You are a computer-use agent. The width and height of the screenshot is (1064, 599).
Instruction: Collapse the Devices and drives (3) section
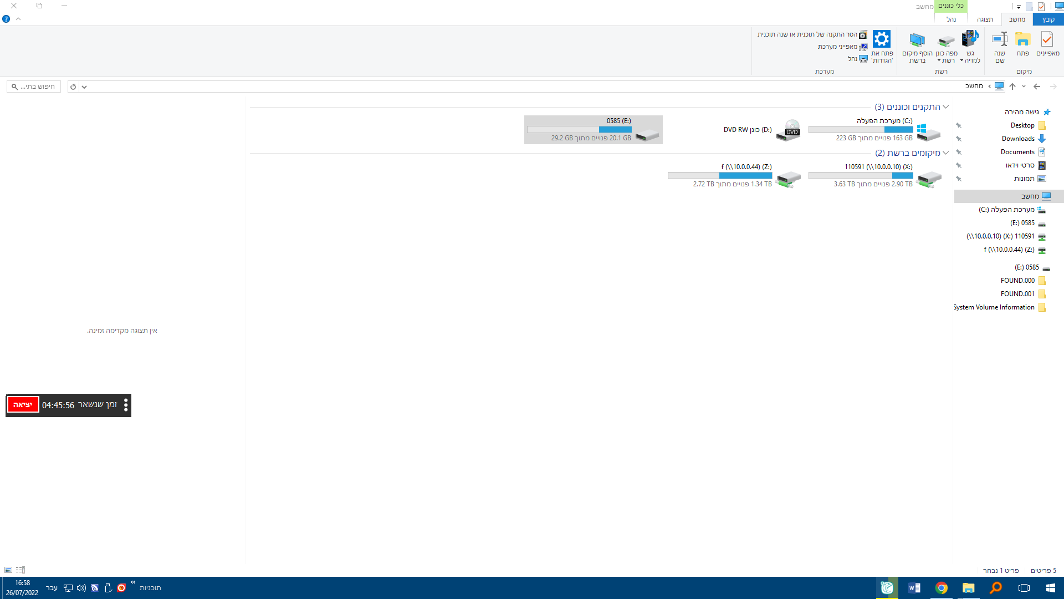945,107
